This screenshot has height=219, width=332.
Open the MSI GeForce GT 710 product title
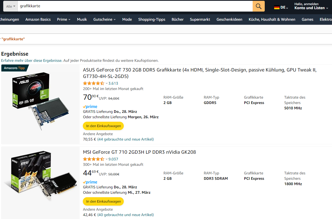coord(139,152)
